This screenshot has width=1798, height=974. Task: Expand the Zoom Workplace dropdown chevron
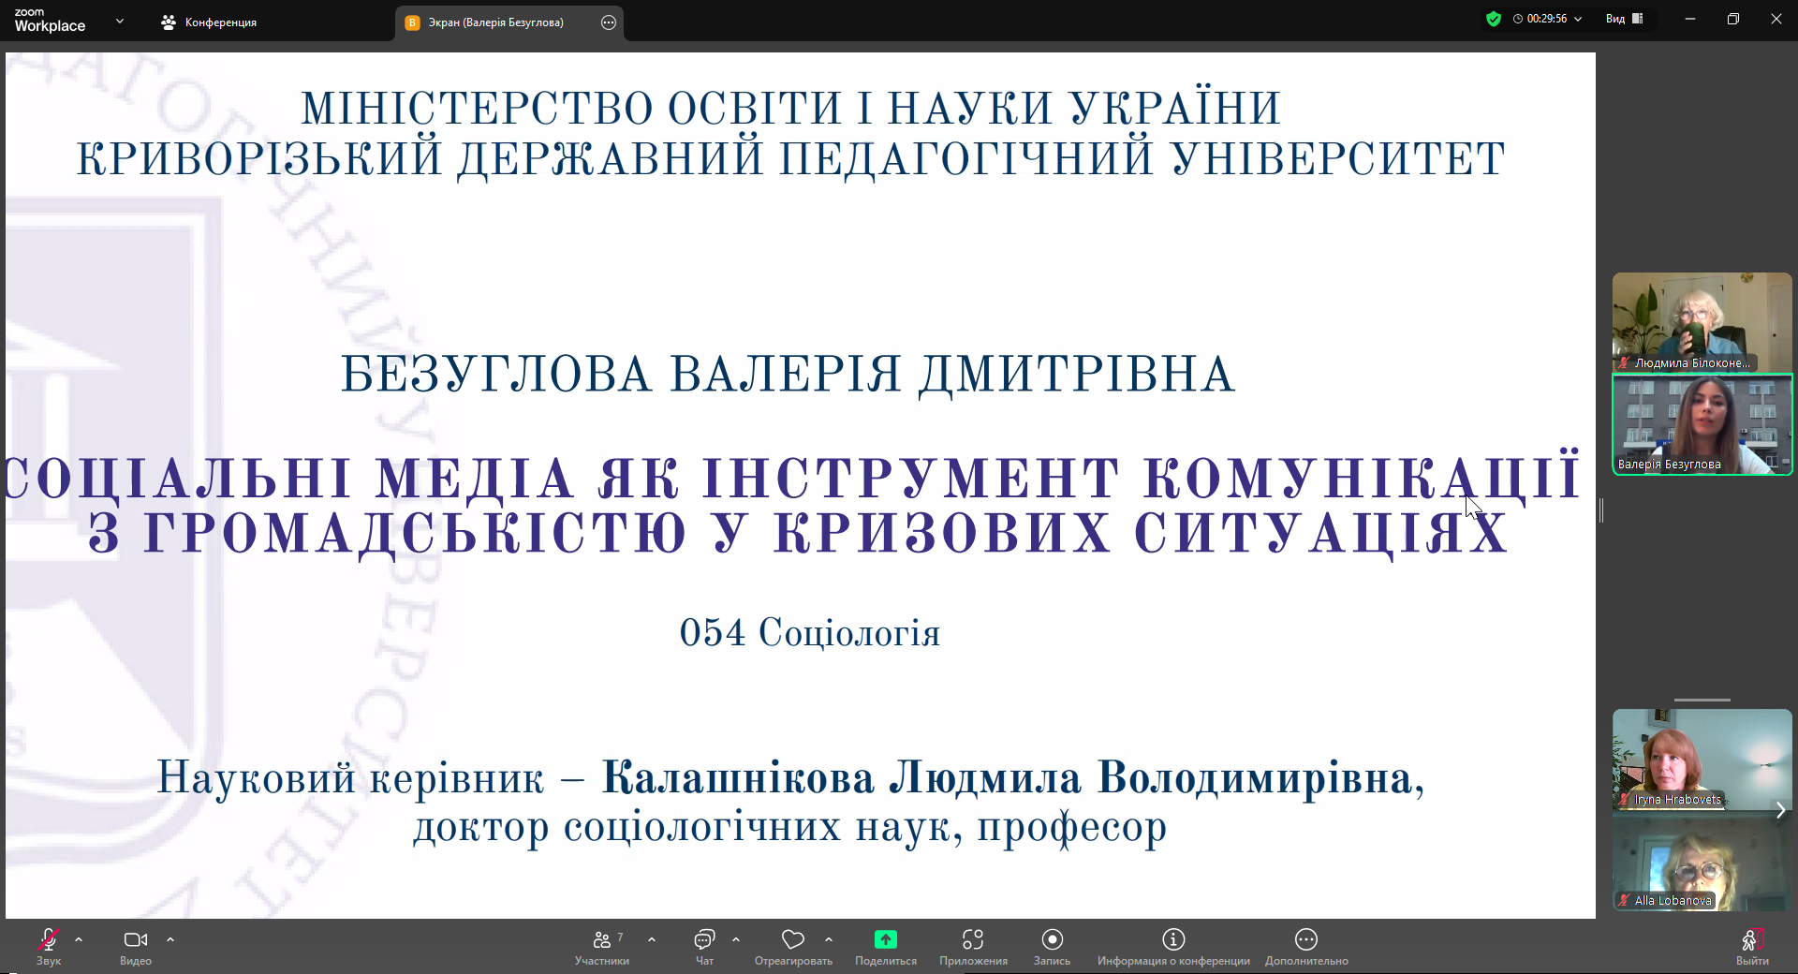(x=120, y=21)
